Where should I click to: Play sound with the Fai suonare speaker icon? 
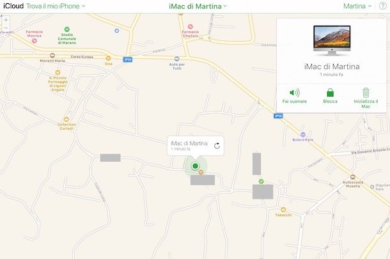pyautogui.click(x=295, y=93)
